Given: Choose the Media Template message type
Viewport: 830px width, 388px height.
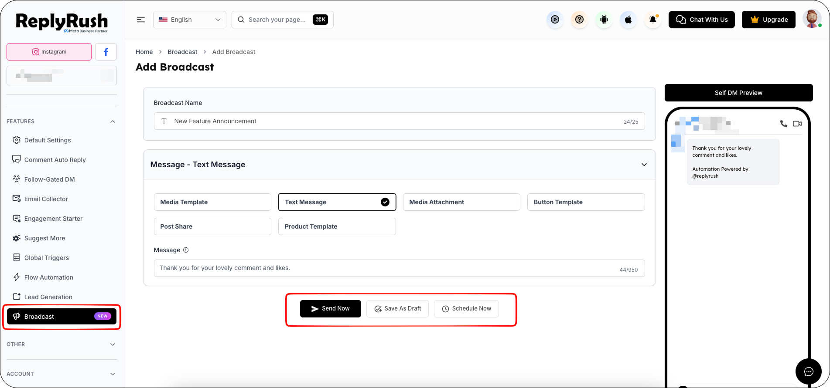Looking at the screenshot, I should coord(212,202).
